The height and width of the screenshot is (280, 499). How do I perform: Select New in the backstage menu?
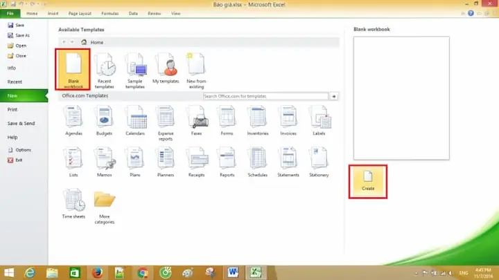tap(24, 95)
